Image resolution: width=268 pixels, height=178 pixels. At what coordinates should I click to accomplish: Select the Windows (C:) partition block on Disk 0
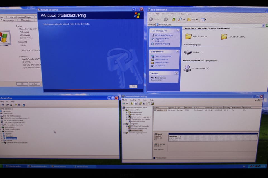pyautogui.click(x=213, y=137)
